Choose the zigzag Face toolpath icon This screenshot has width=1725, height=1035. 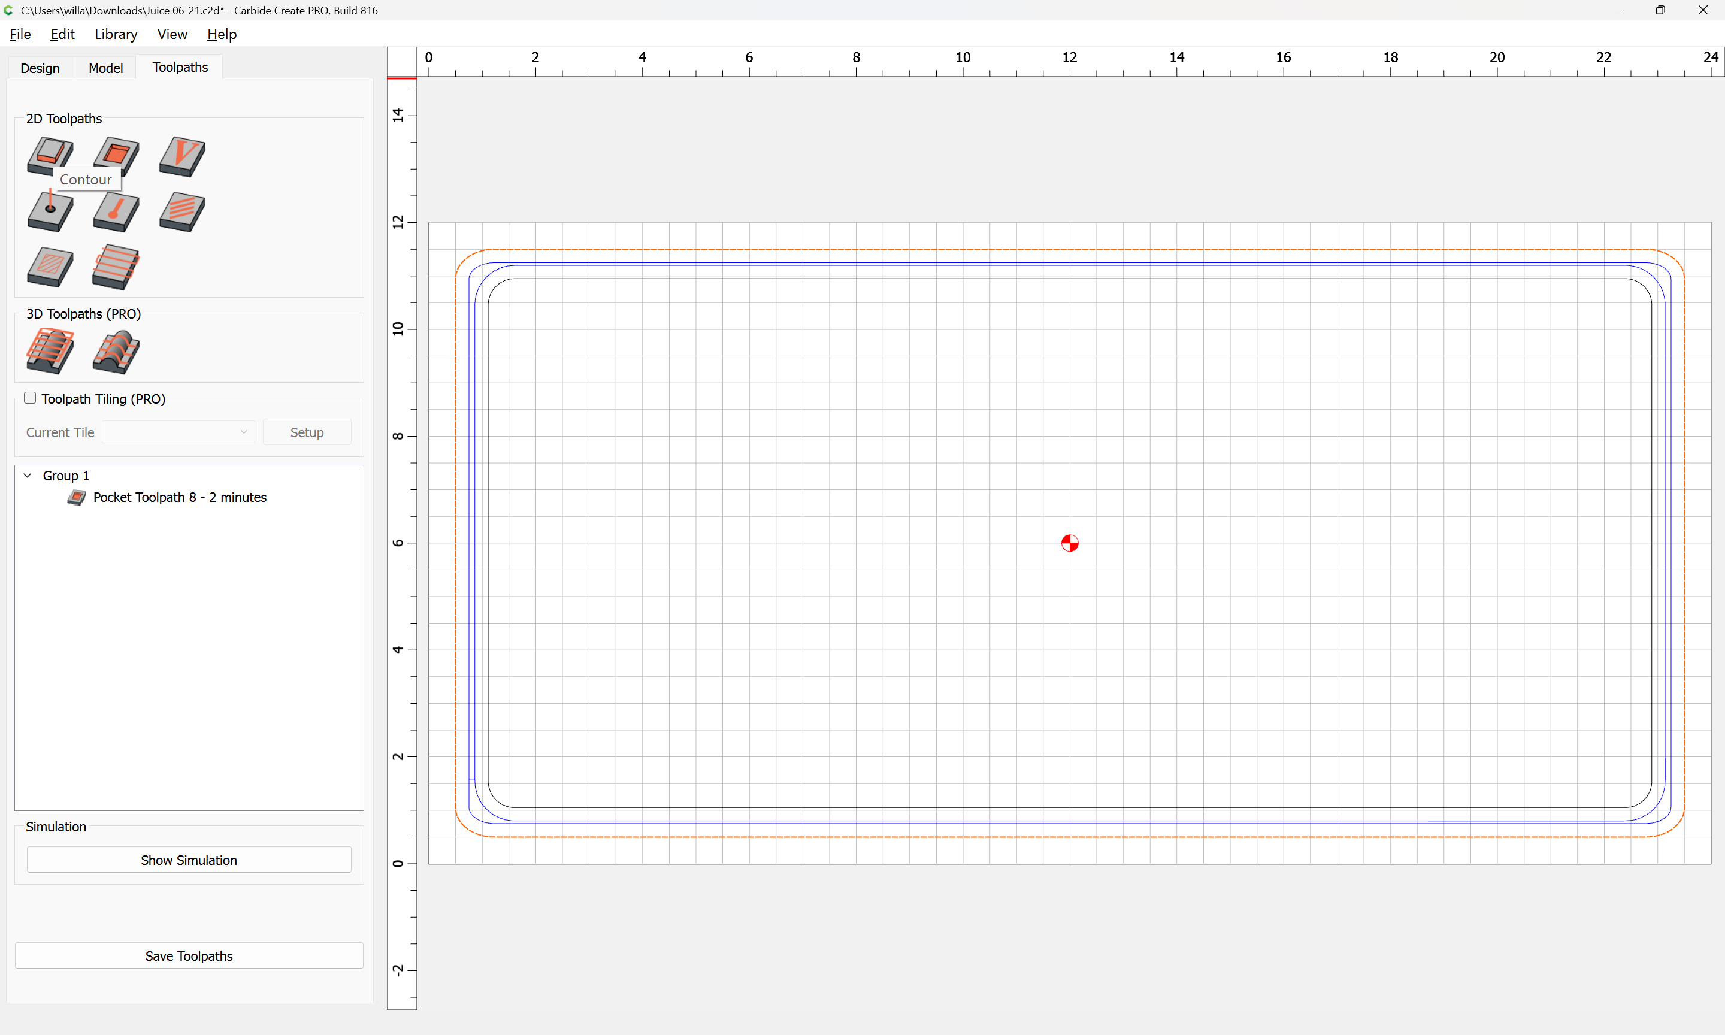pyautogui.click(x=116, y=267)
